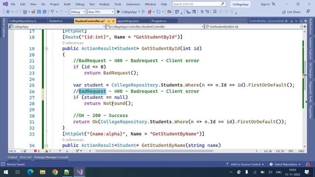Viewport: 315px width, 177px height.
Task: Open the Solution Explorer side panel tab
Action: 311,48
